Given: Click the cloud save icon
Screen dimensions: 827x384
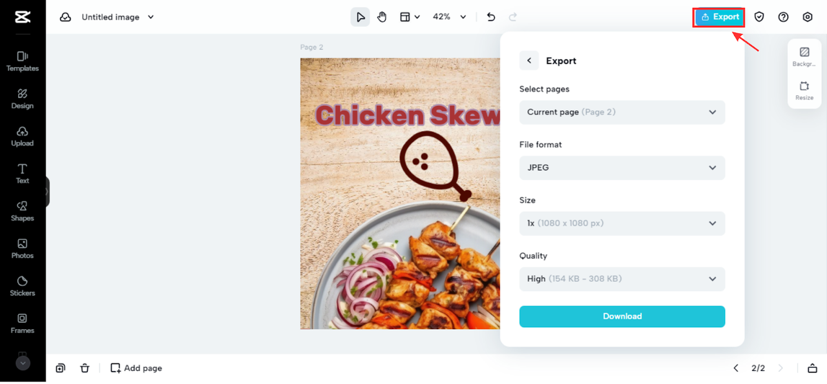Looking at the screenshot, I should coord(65,17).
